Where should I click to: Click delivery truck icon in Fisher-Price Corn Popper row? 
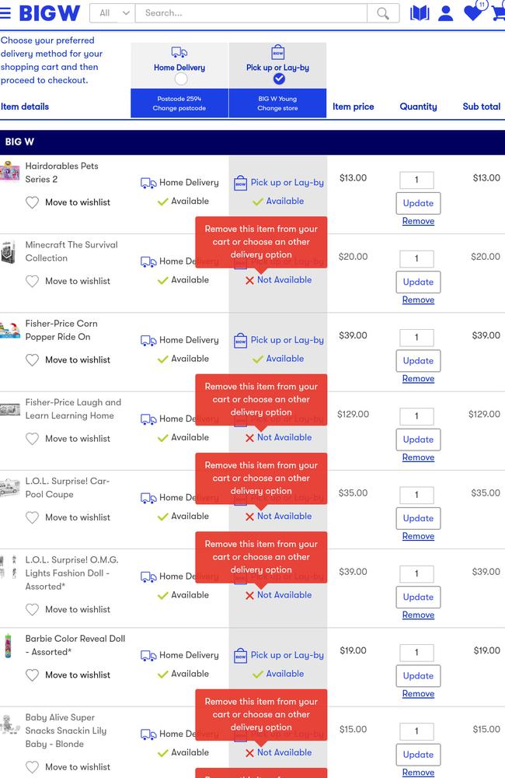pyautogui.click(x=148, y=341)
